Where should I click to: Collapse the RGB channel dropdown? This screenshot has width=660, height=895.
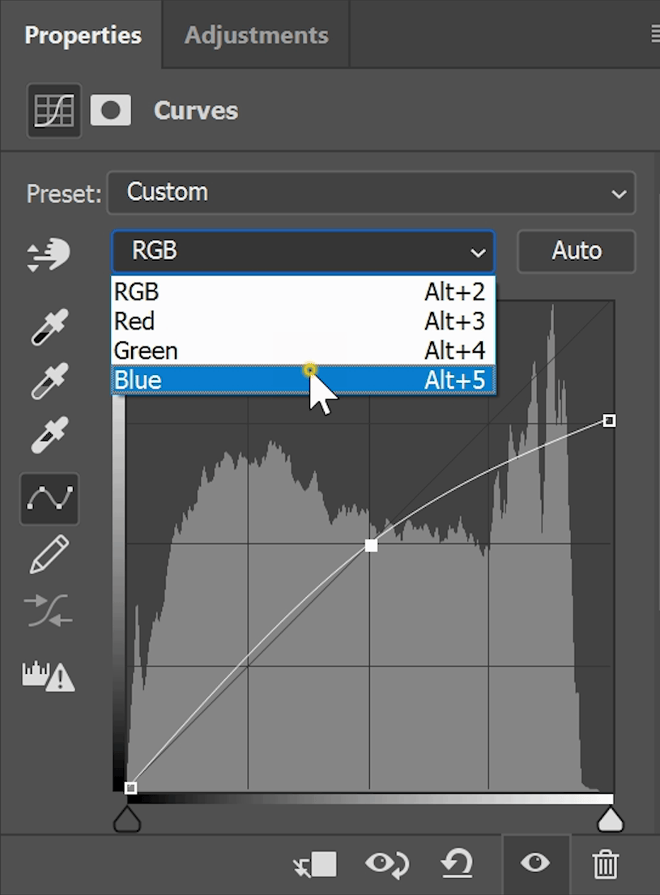tap(303, 251)
